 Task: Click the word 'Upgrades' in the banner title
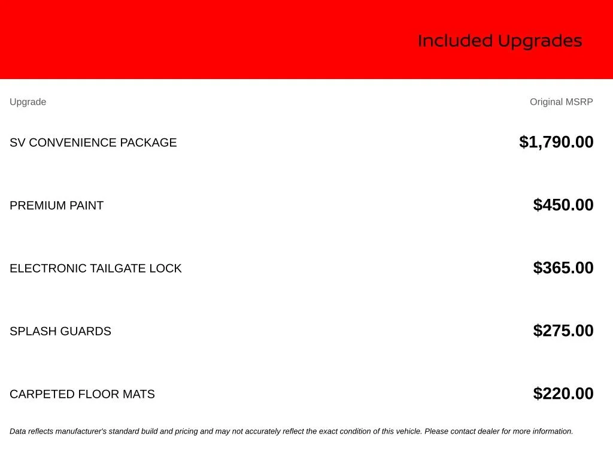[541, 41]
